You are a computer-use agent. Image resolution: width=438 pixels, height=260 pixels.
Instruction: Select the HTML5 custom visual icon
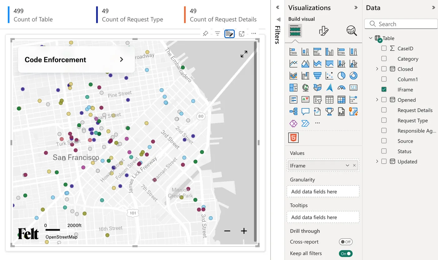click(x=293, y=137)
